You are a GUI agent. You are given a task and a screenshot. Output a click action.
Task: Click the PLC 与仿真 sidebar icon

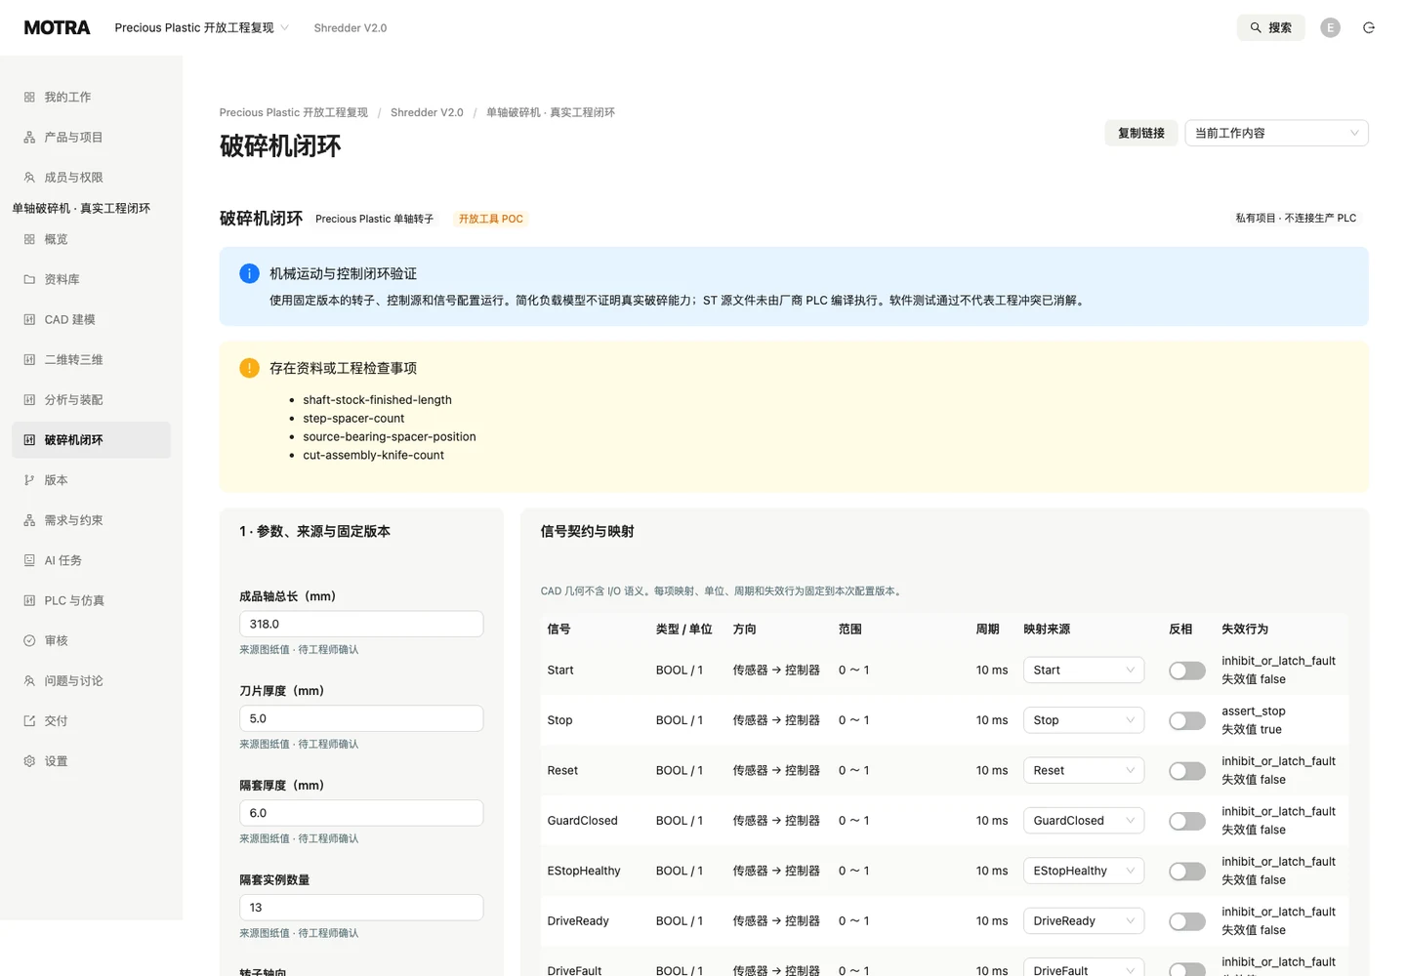tap(29, 600)
